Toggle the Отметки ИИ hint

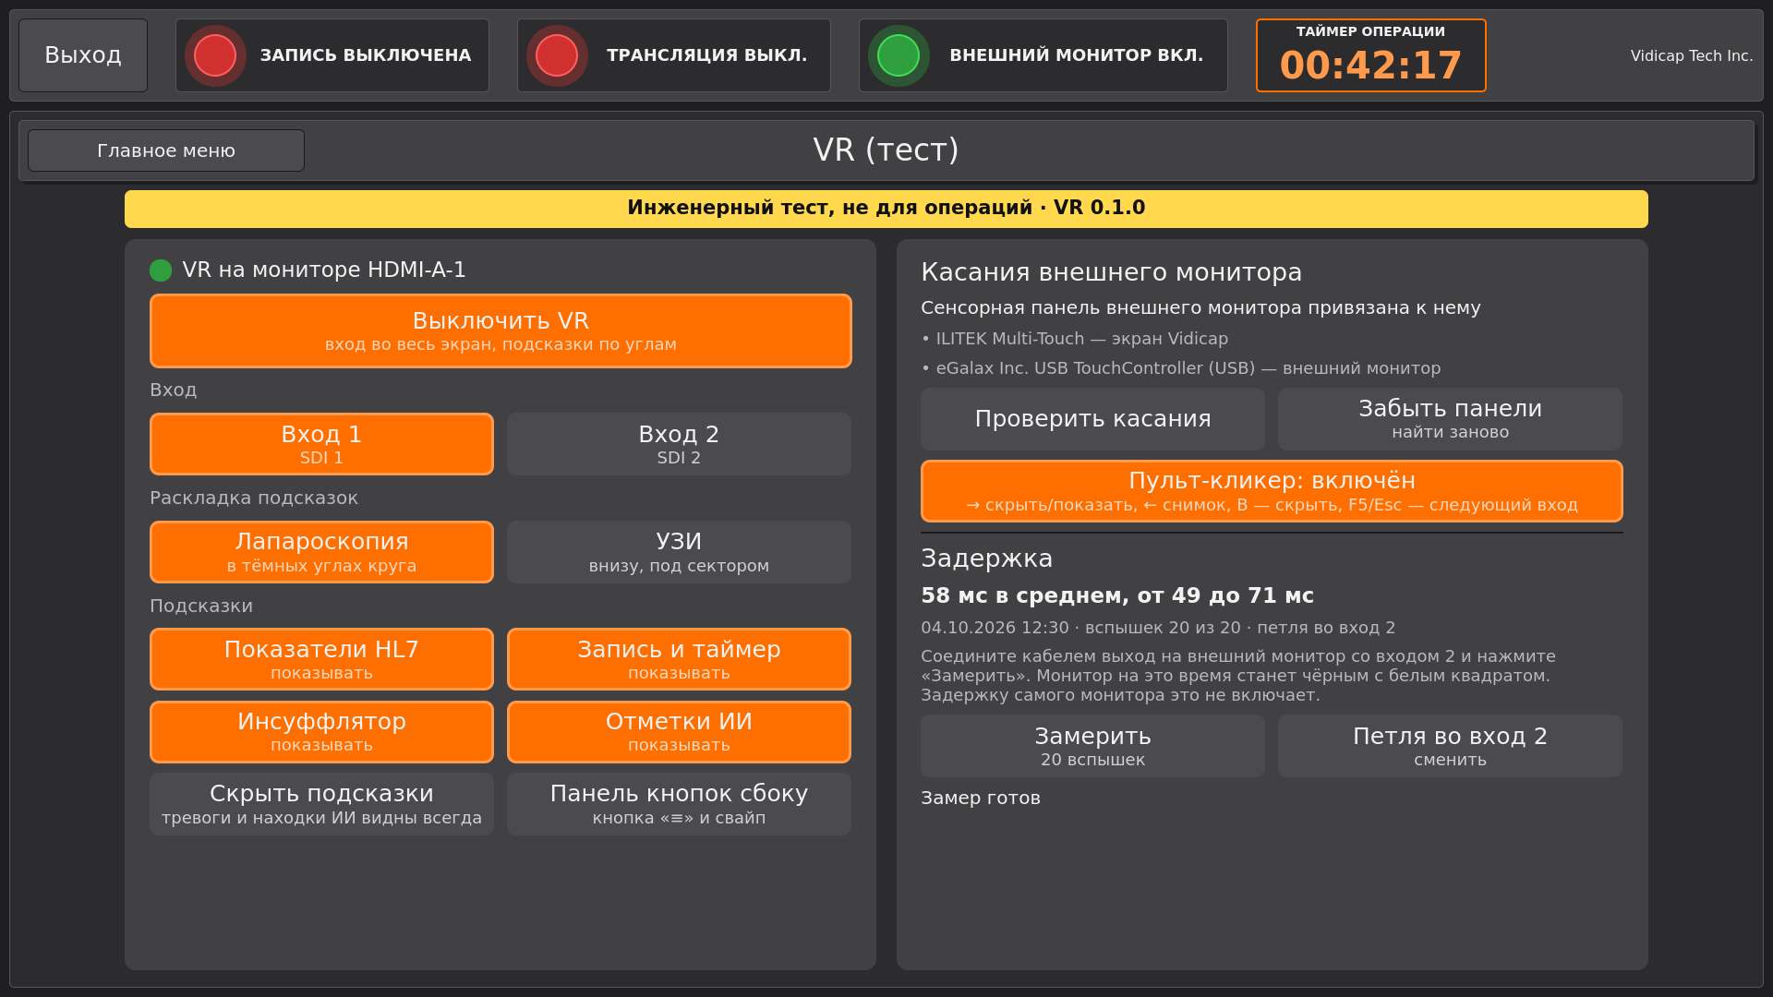(679, 732)
